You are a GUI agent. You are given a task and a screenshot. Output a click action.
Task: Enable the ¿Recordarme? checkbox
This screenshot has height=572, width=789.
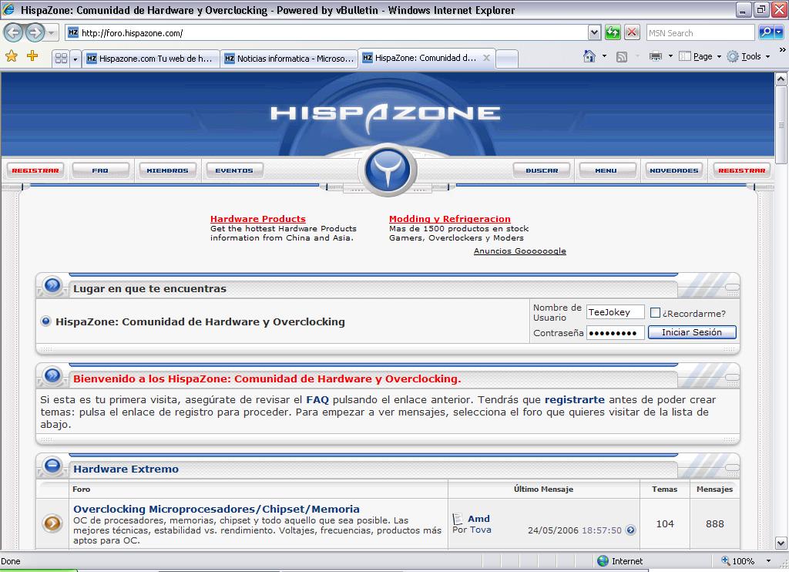coord(656,313)
